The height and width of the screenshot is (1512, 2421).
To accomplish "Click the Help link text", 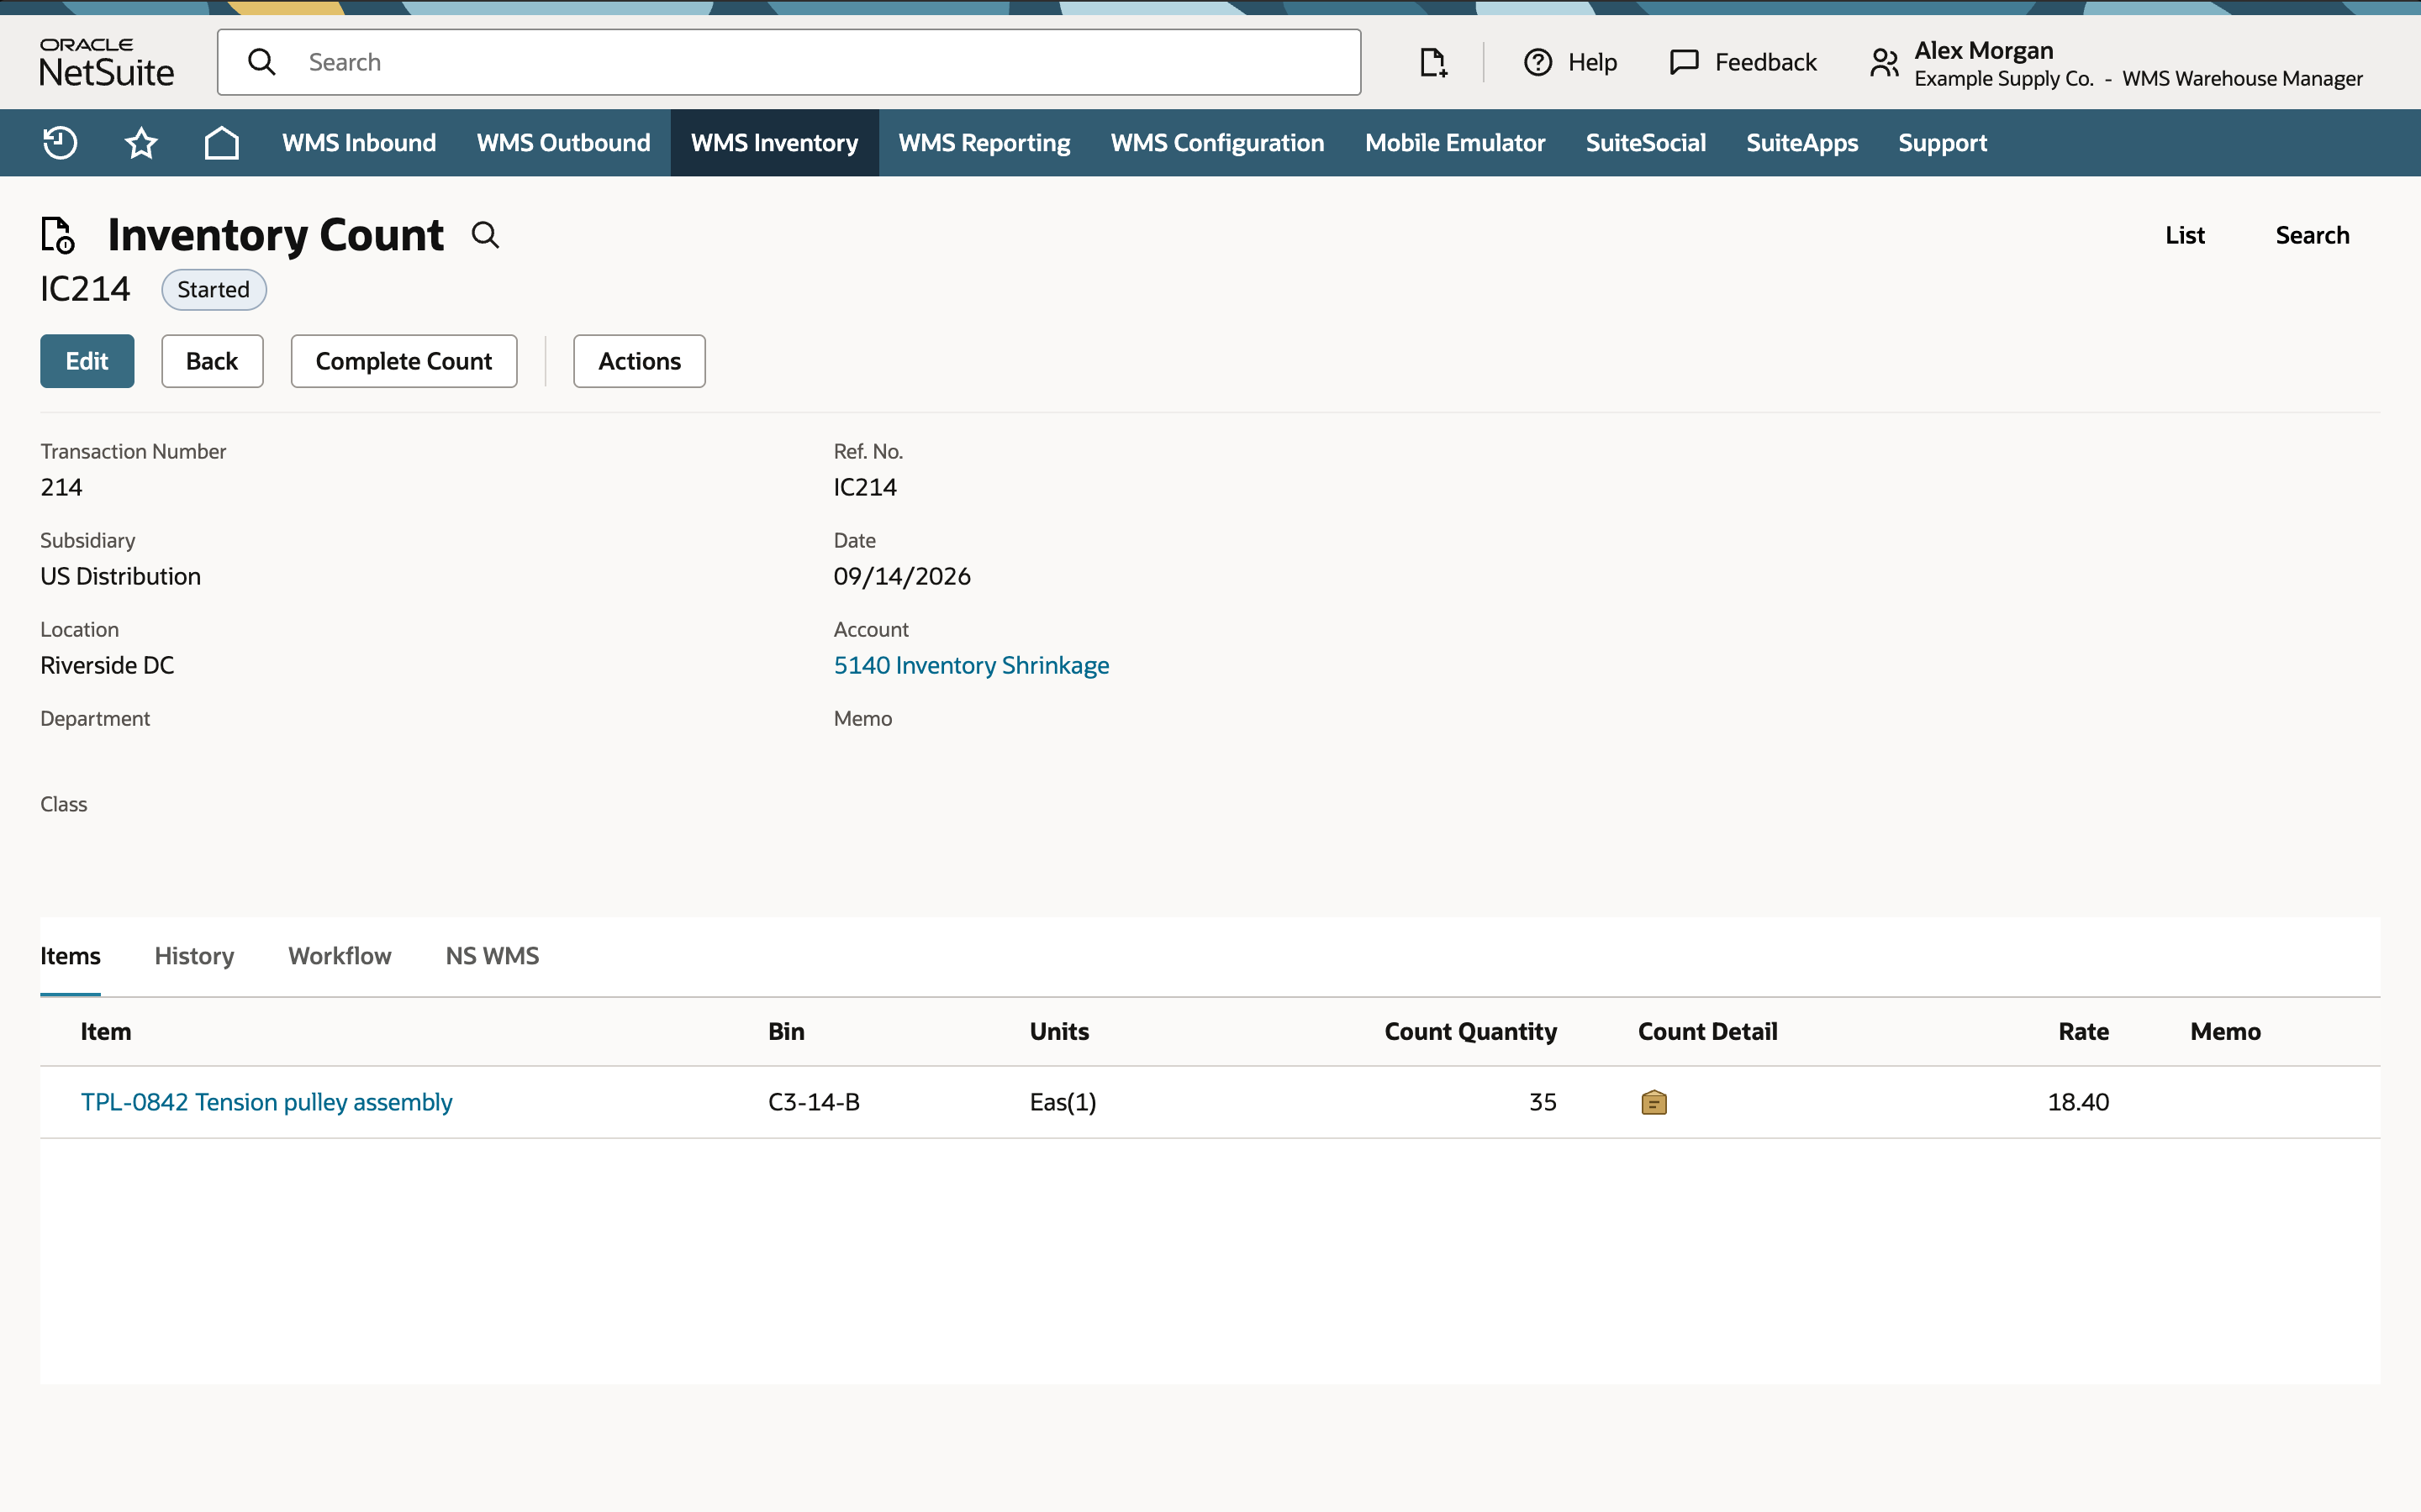I will (1591, 62).
